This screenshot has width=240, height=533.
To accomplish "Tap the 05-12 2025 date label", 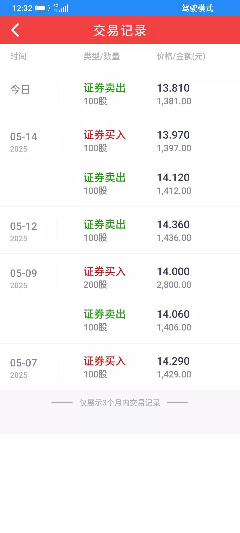I will pos(24,231).
